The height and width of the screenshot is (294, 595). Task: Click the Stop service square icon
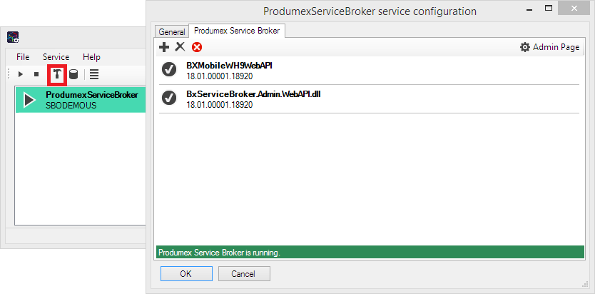coord(36,74)
